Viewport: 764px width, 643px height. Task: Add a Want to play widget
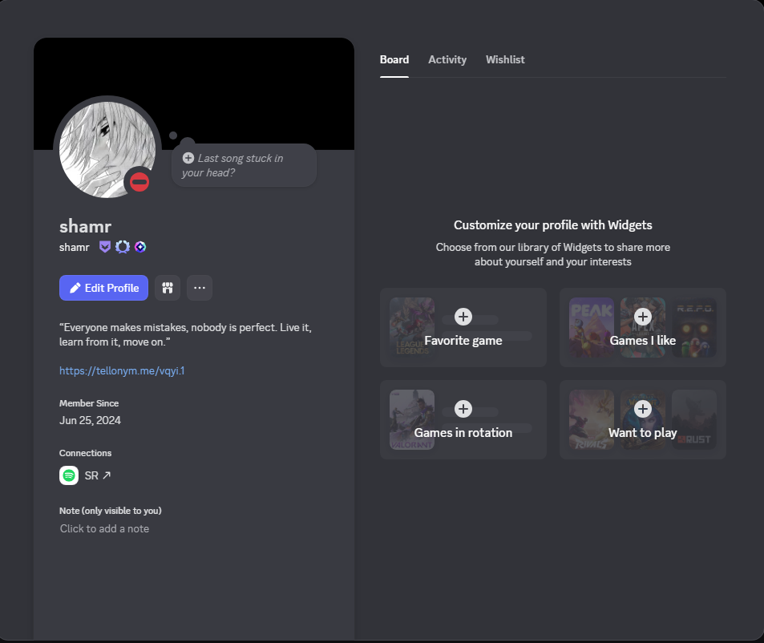point(642,409)
